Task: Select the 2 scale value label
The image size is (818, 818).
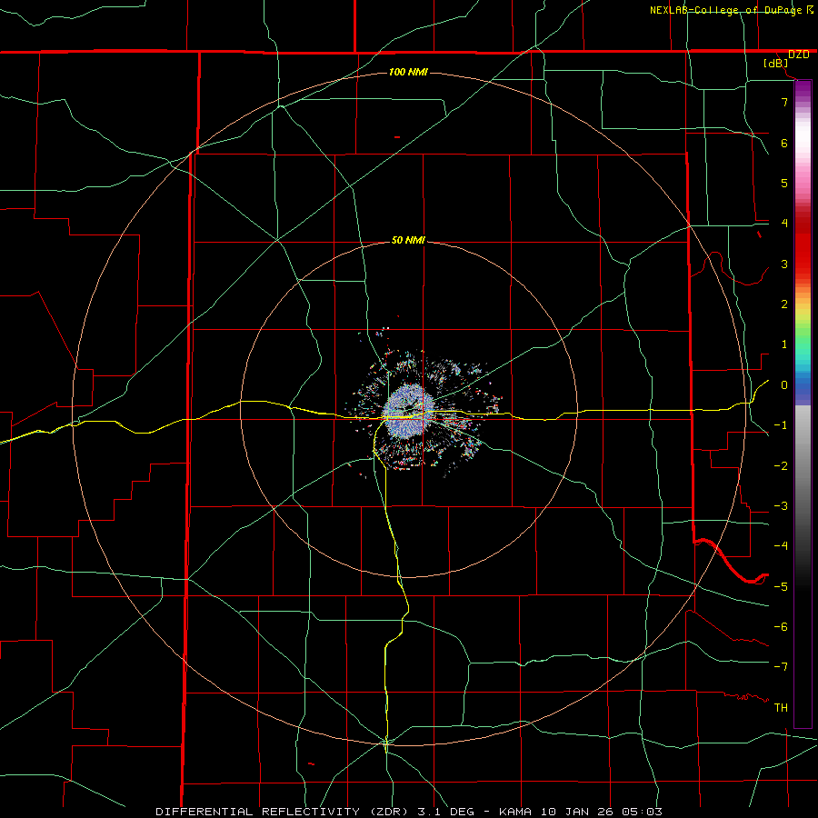Action: point(784,304)
